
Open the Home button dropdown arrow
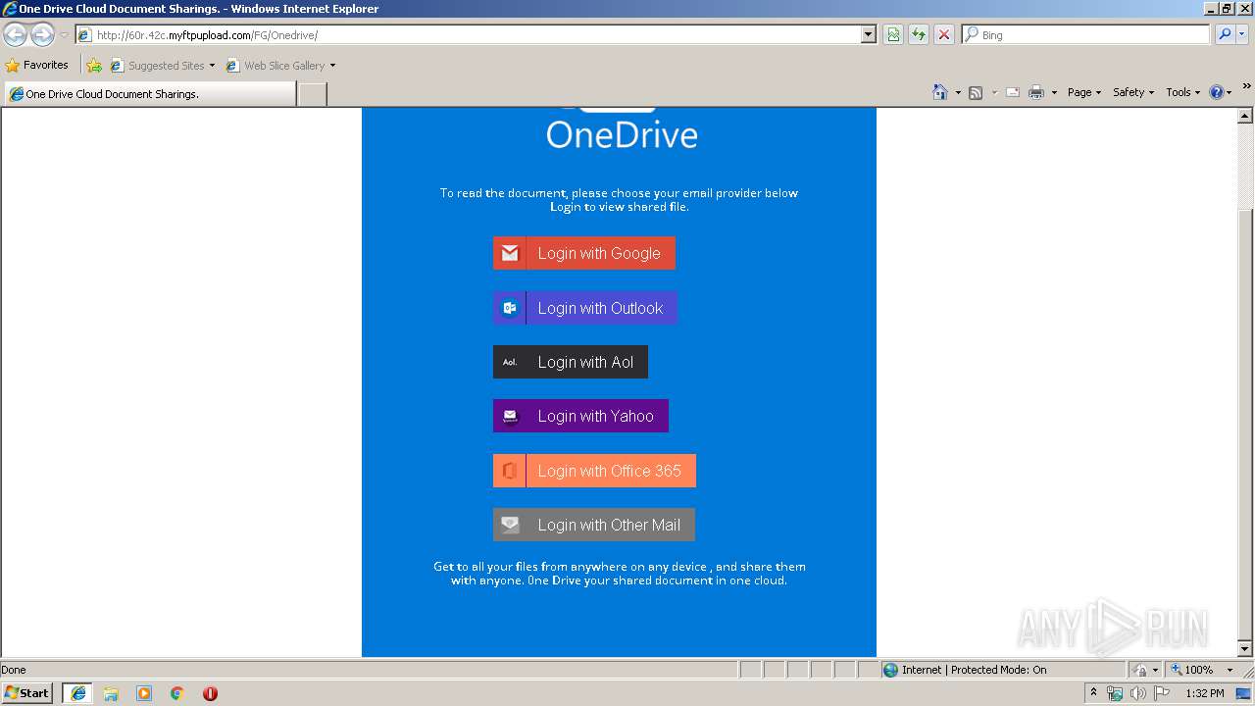coord(958,93)
